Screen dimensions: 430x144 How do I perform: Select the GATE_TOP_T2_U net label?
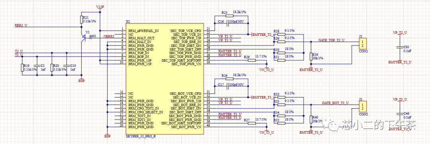(x=331, y=40)
